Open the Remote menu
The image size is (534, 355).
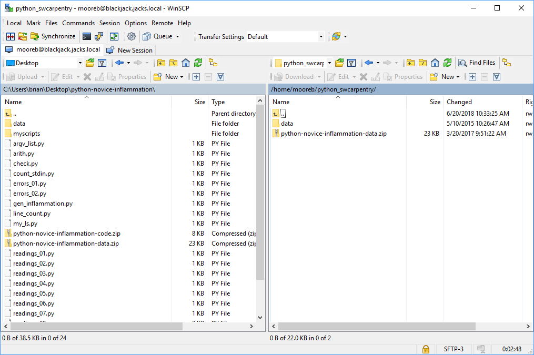coord(162,23)
